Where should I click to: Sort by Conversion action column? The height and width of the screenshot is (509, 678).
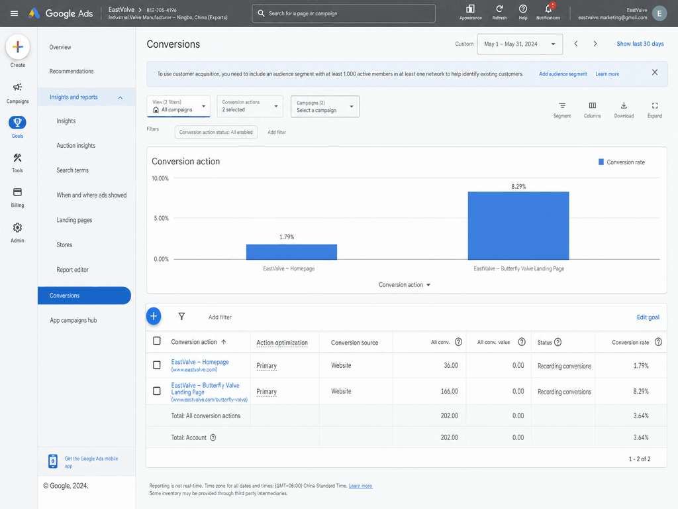[199, 342]
